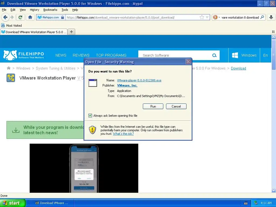The height and width of the screenshot is (207, 276).
Task: Click the Most Visited bookmarks icon
Action: coord(3,26)
